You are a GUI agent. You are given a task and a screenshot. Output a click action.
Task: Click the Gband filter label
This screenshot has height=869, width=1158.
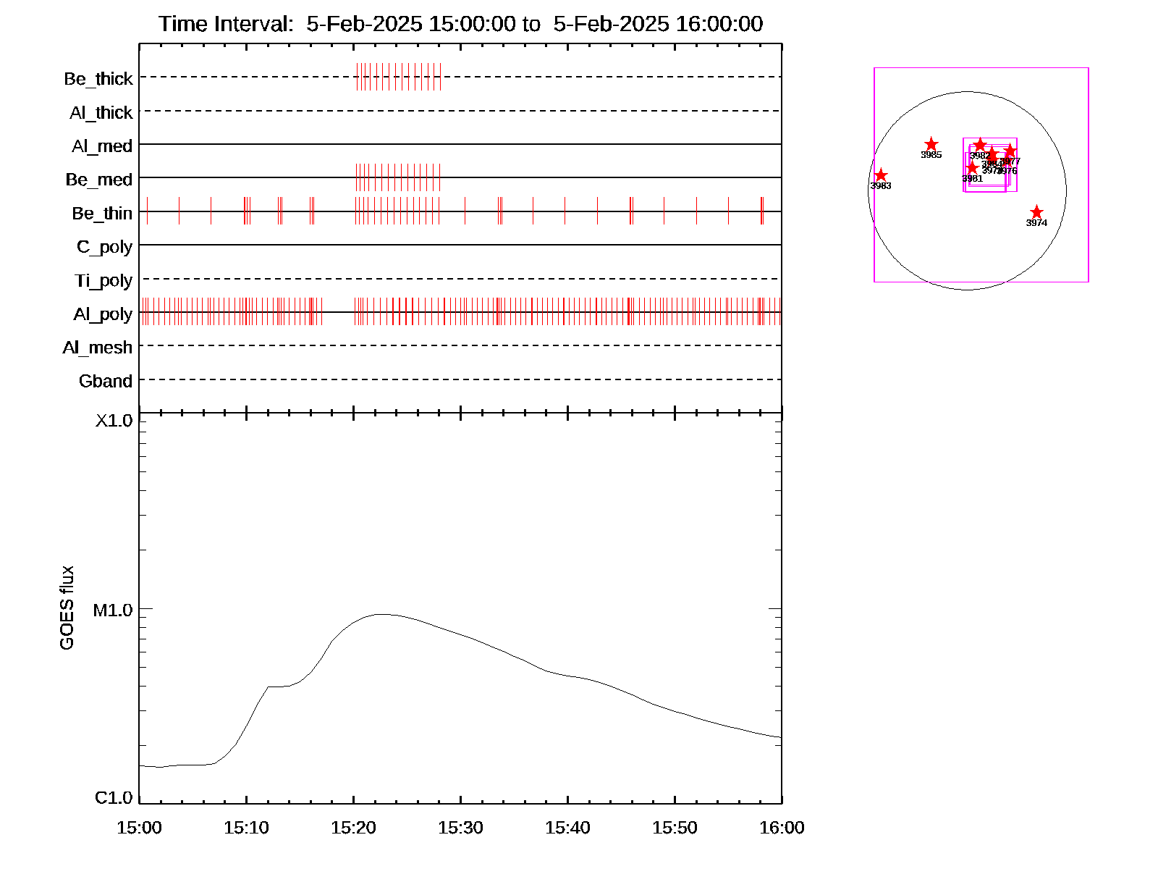pyautogui.click(x=106, y=381)
